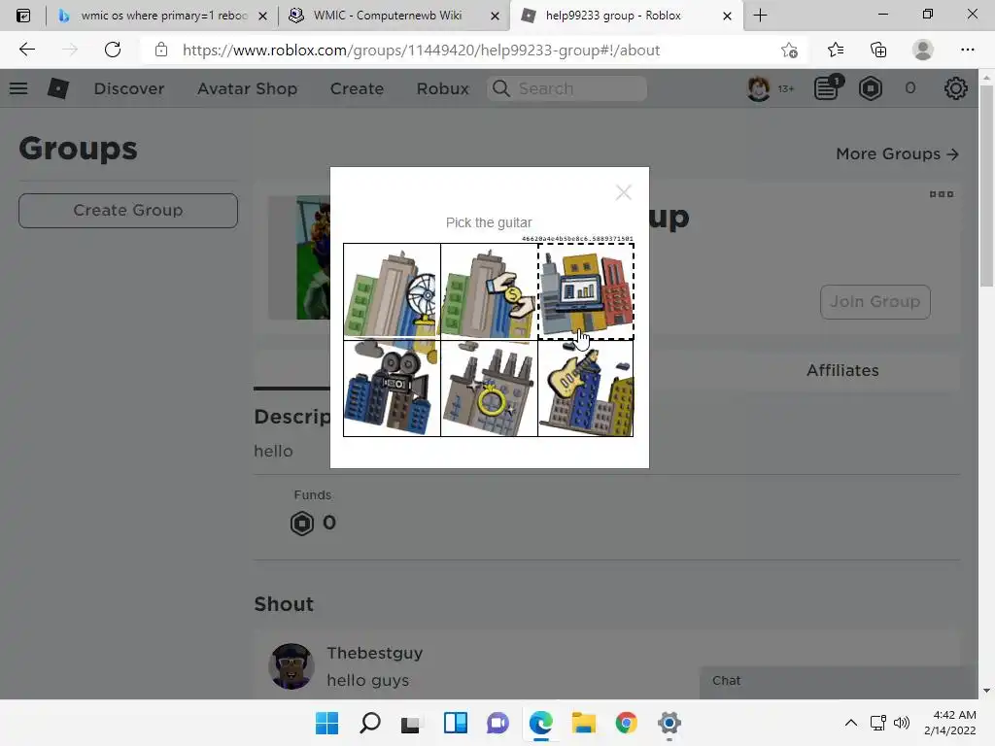Open Avatar Shop in Roblox navigation
This screenshot has width=995, height=746.
(x=247, y=88)
